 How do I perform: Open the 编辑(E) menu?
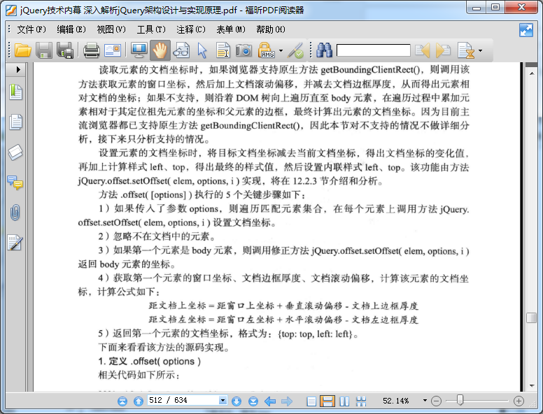[x=71, y=30]
